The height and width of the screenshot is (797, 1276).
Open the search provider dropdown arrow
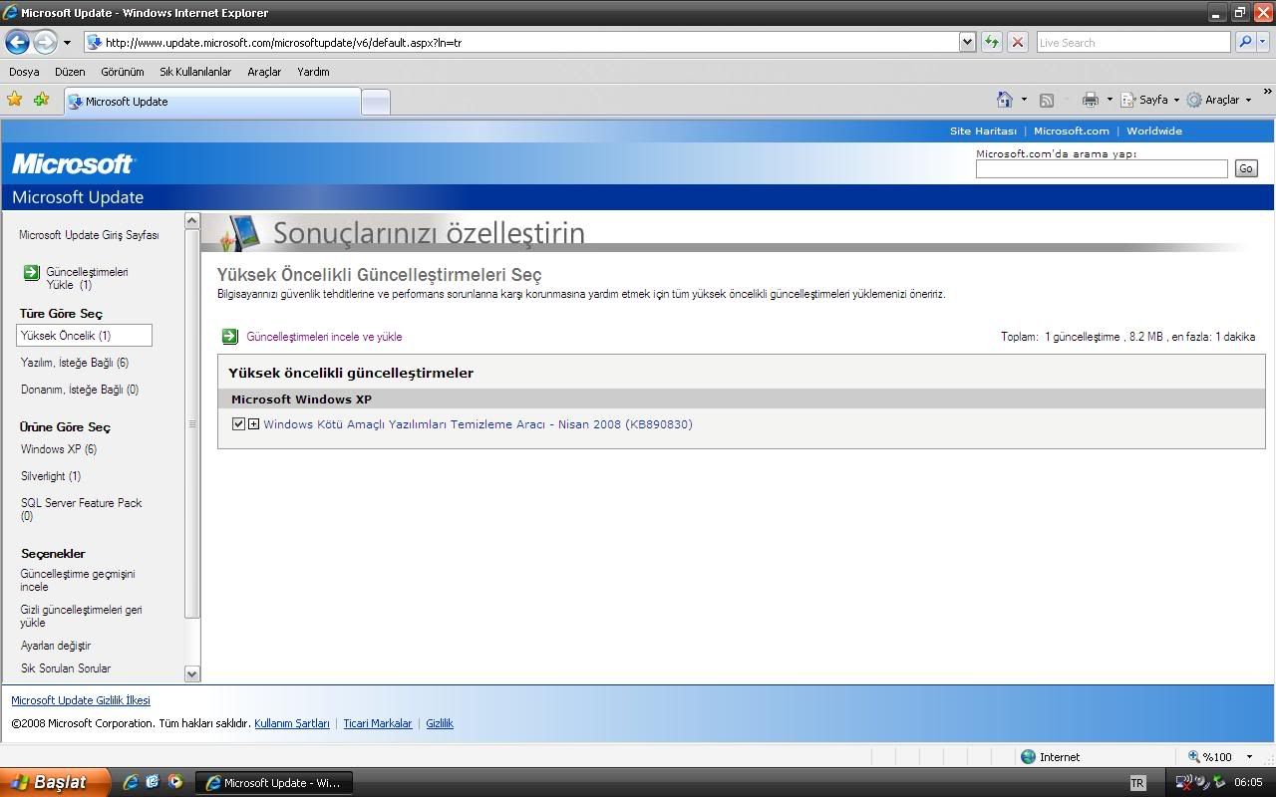tap(1263, 42)
